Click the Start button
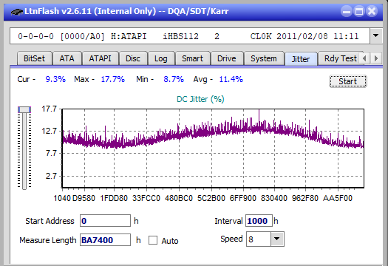This screenshot has height=266, width=388. [x=348, y=81]
